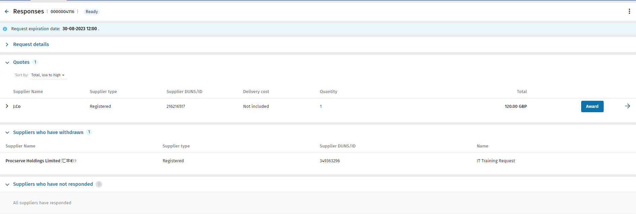Viewport: 636px width, 214px height.
Task: Select DUNS number 216216517
Action: (x=176, y=106)
